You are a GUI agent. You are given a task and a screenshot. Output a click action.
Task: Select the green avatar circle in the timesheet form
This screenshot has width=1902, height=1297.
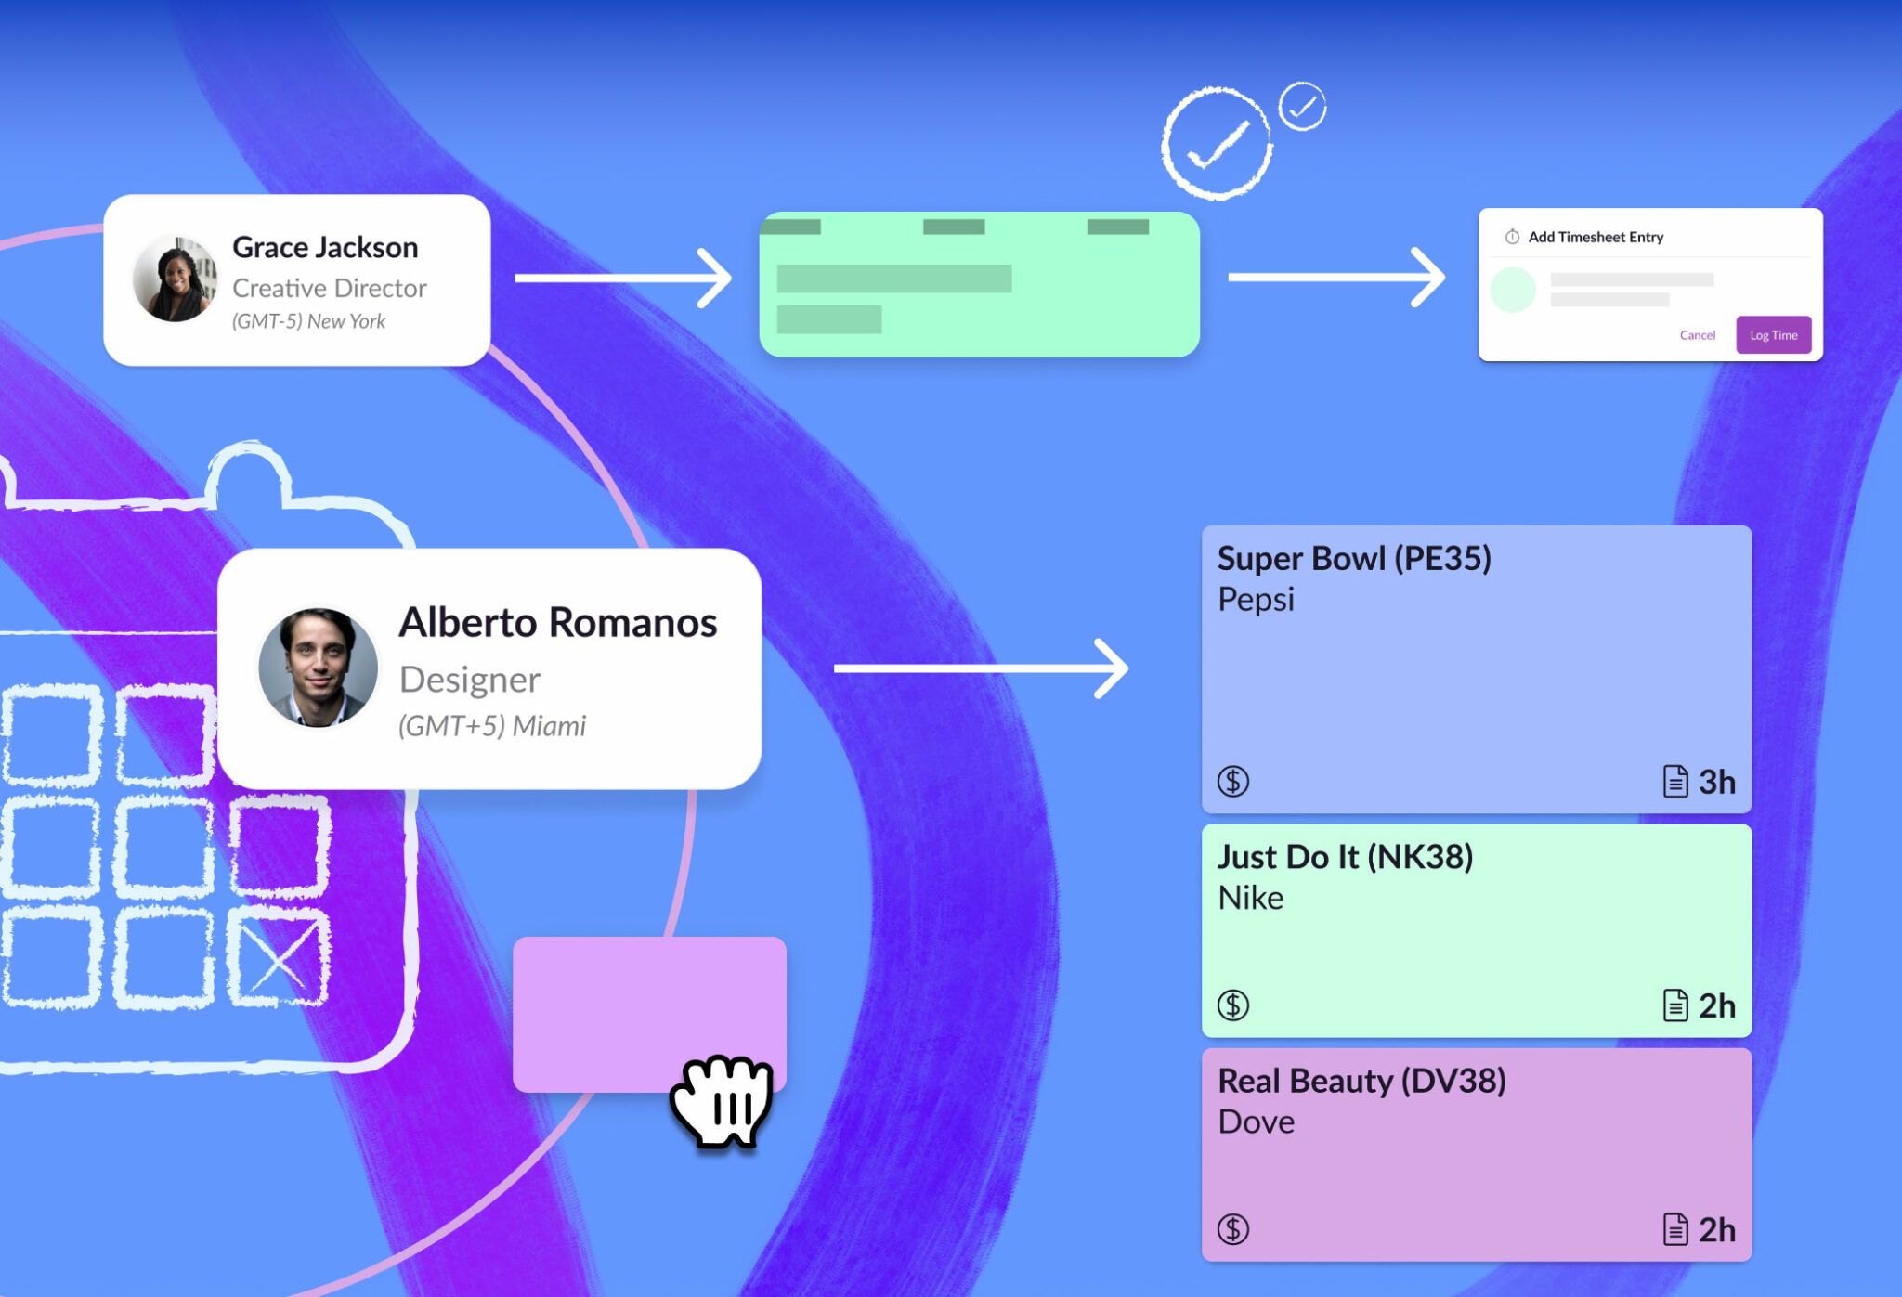(1514, 291)
